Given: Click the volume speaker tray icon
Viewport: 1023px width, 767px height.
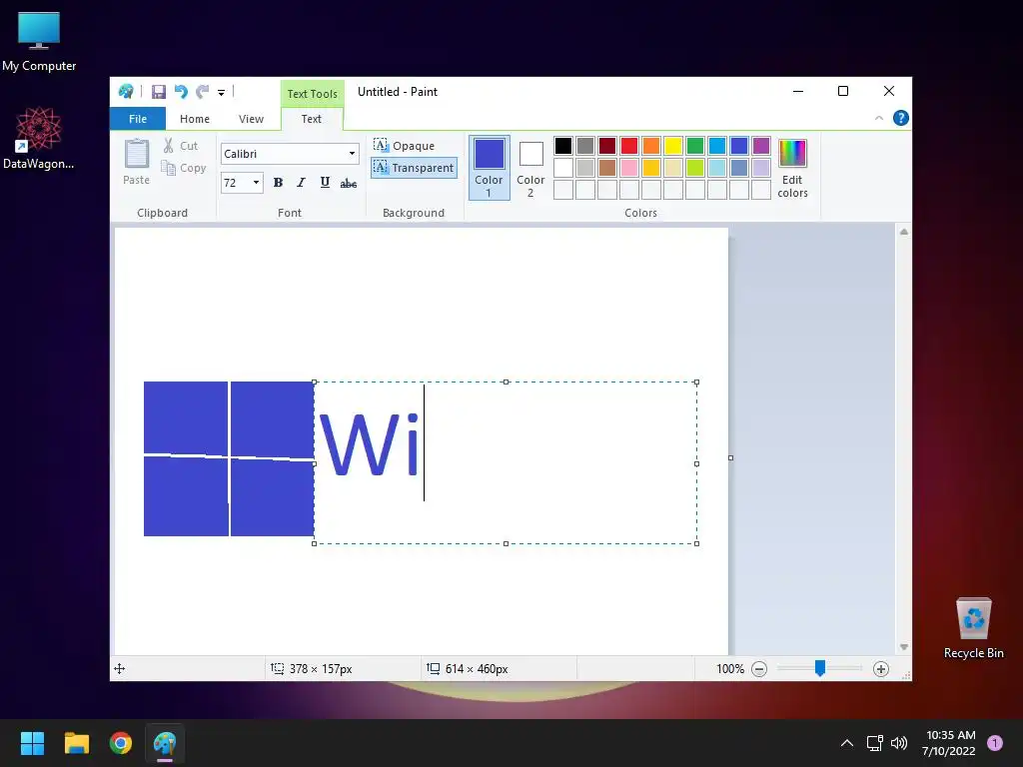Looking at the screenshot, I should pos(899,743).
